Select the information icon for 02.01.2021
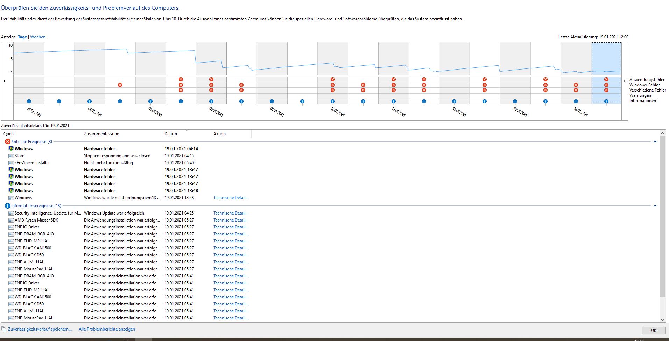Image resolution: width=669 pixels, height=341 pixels. (x=90, y=101)
